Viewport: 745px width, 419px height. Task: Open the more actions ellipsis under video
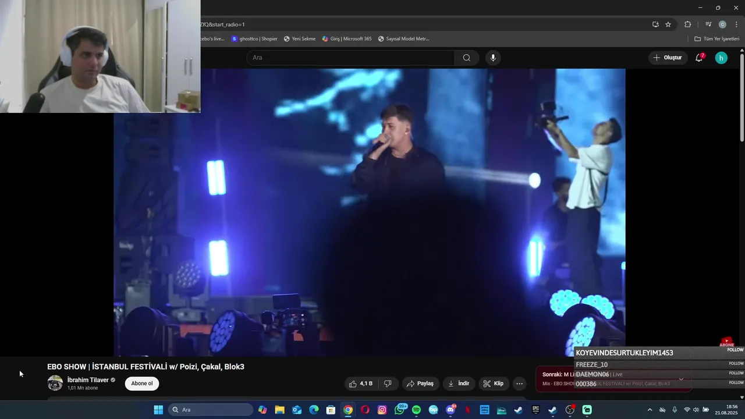pos(519,384)
